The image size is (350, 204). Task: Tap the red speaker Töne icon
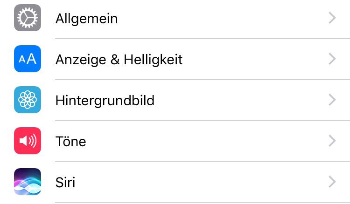click(x=28, y=141)
